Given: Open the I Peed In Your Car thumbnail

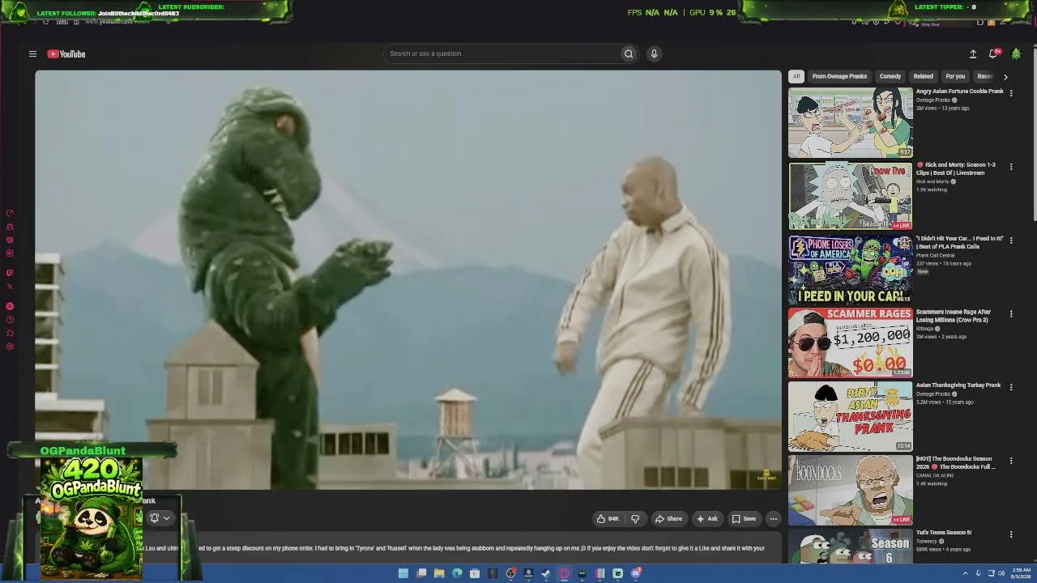Looking at the screenshot, I should click(x=851, y=270).
